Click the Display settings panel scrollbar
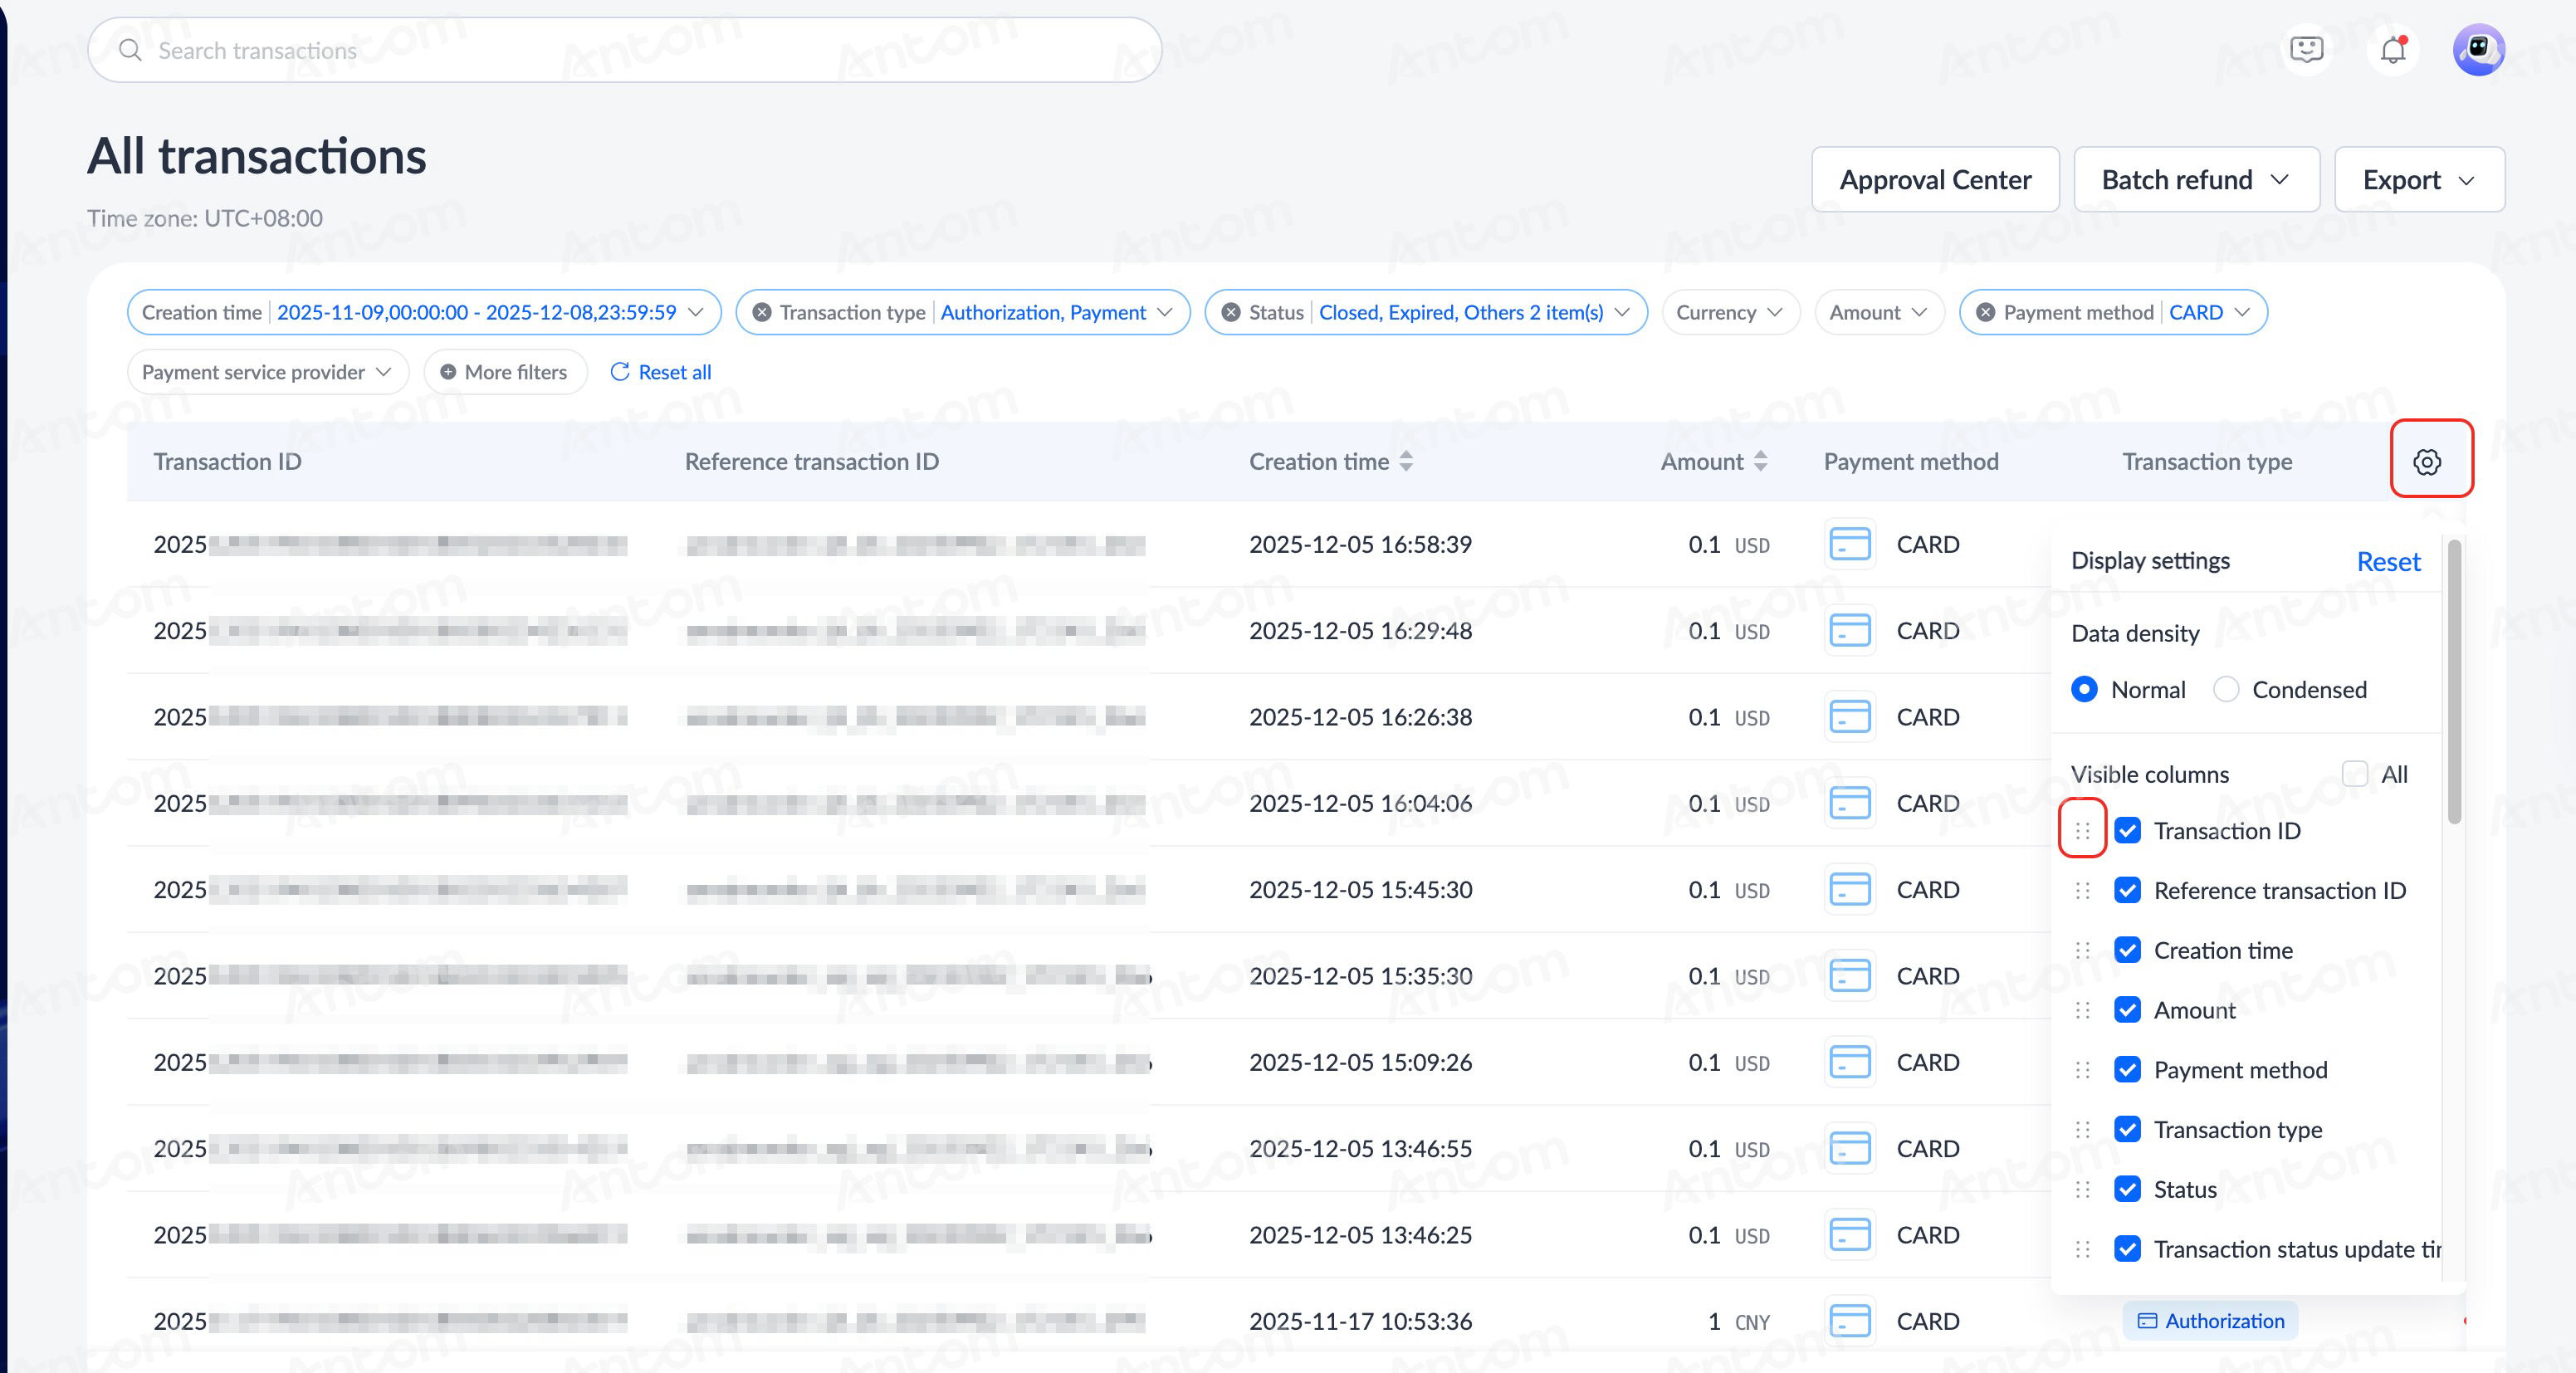This screenshot has height=1373, width=2576. pyautogui.click(x=2453, y=682)
